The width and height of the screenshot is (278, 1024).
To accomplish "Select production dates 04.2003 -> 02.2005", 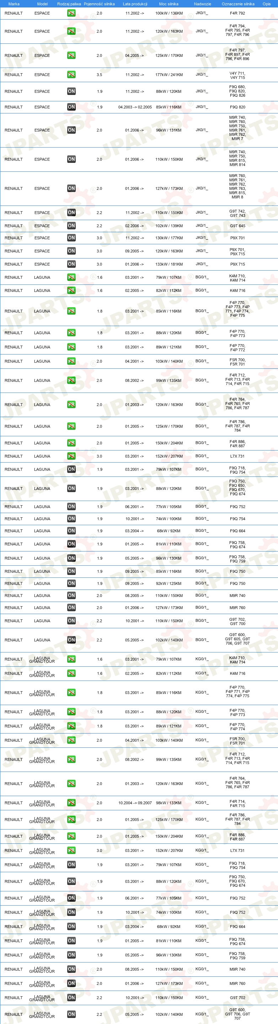I will (135, 107).
